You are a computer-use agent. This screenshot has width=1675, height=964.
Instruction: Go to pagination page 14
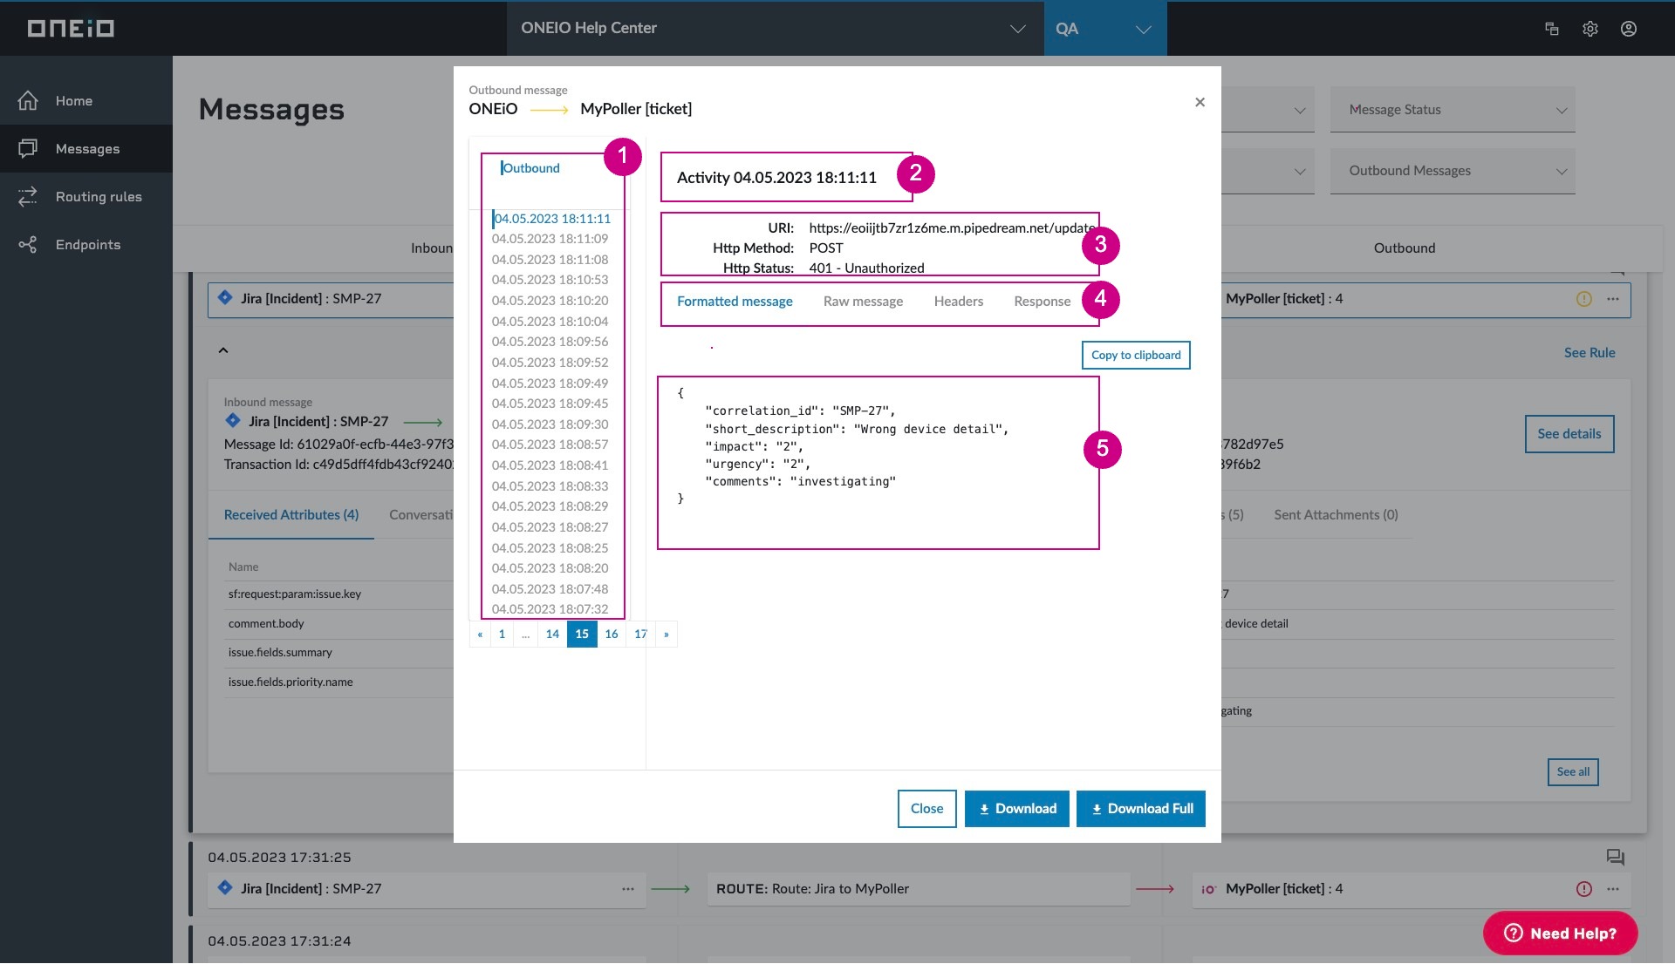point(552,635)
